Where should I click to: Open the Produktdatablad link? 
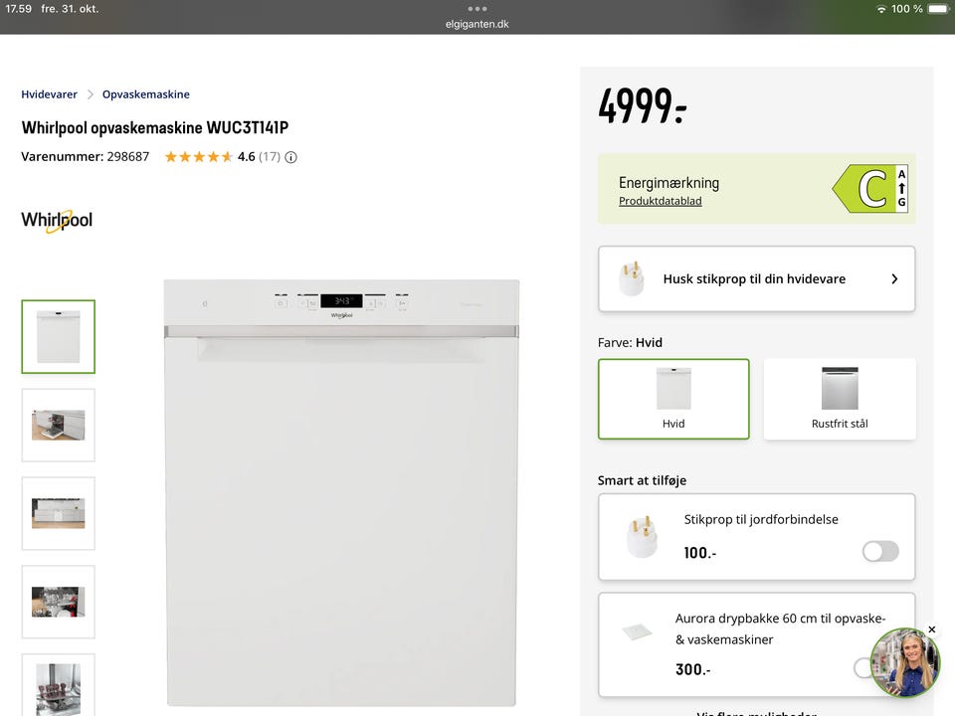click(x=661, y=201)
